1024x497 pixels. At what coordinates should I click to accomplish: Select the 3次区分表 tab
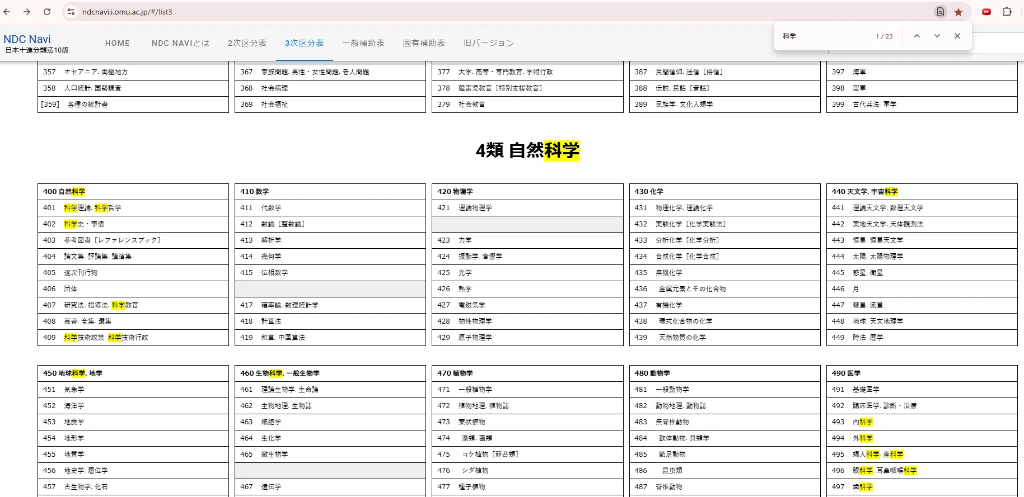pyautogui.click(x=305, y=43)
